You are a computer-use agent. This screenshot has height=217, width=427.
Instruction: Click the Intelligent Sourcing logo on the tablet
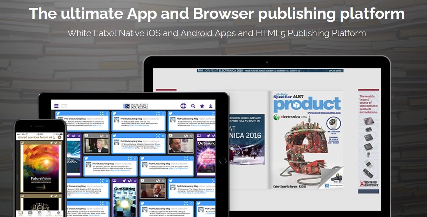(136, 106)
